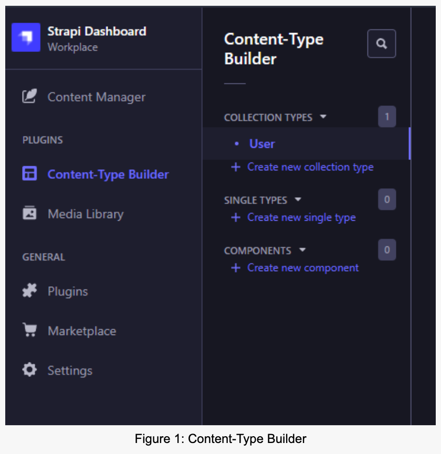Click the Single Types count badge
The width and height of the screenshot is (441, 454).
point(387,199)
